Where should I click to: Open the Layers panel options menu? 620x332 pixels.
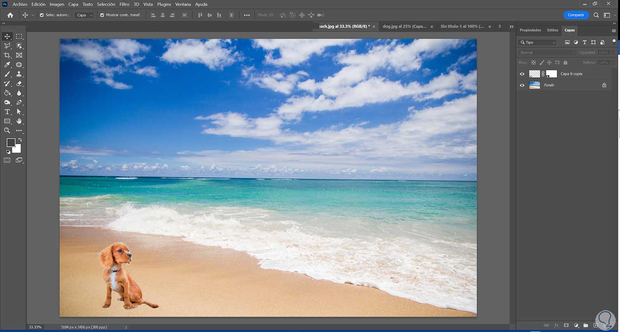tap(614, 31)
